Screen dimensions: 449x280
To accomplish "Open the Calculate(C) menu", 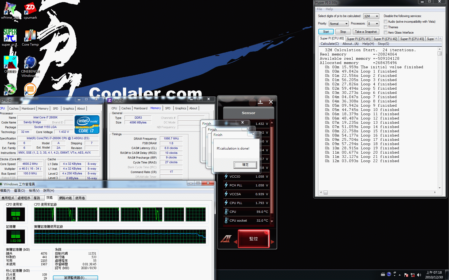I will point(330,44).
